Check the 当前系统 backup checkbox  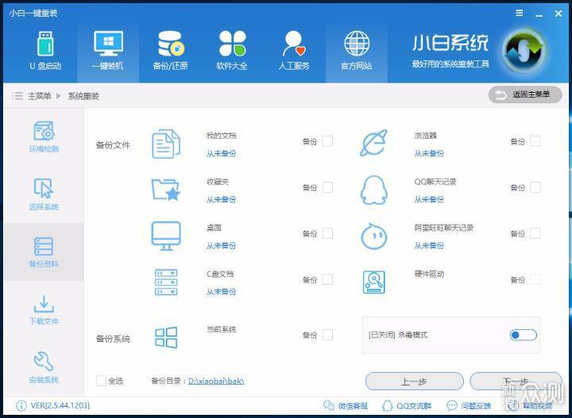[x=327, y=335]
